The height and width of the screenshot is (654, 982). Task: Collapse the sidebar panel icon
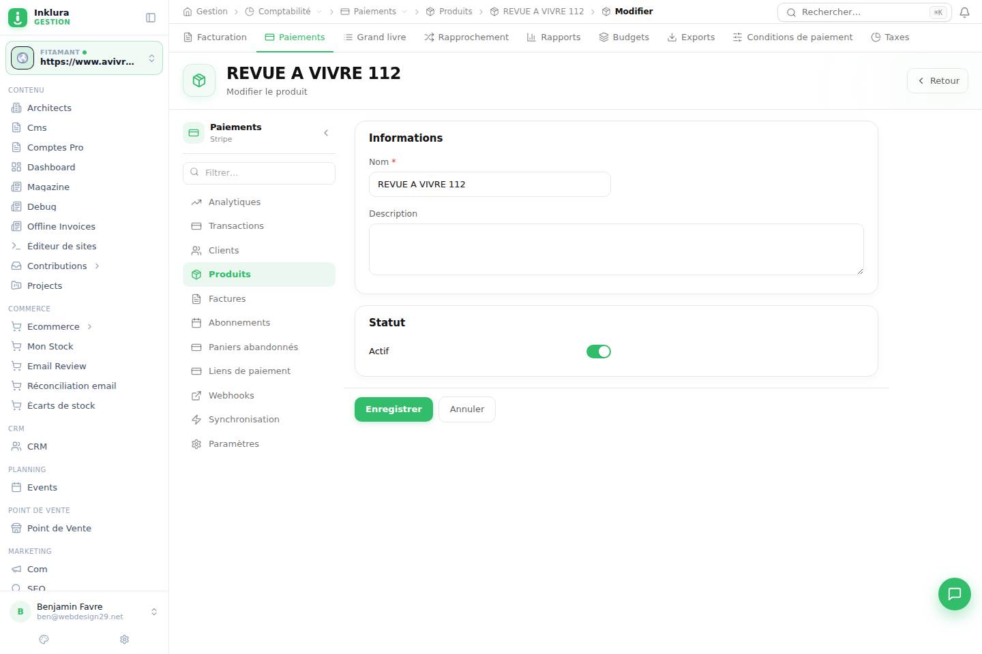(151, 18)
